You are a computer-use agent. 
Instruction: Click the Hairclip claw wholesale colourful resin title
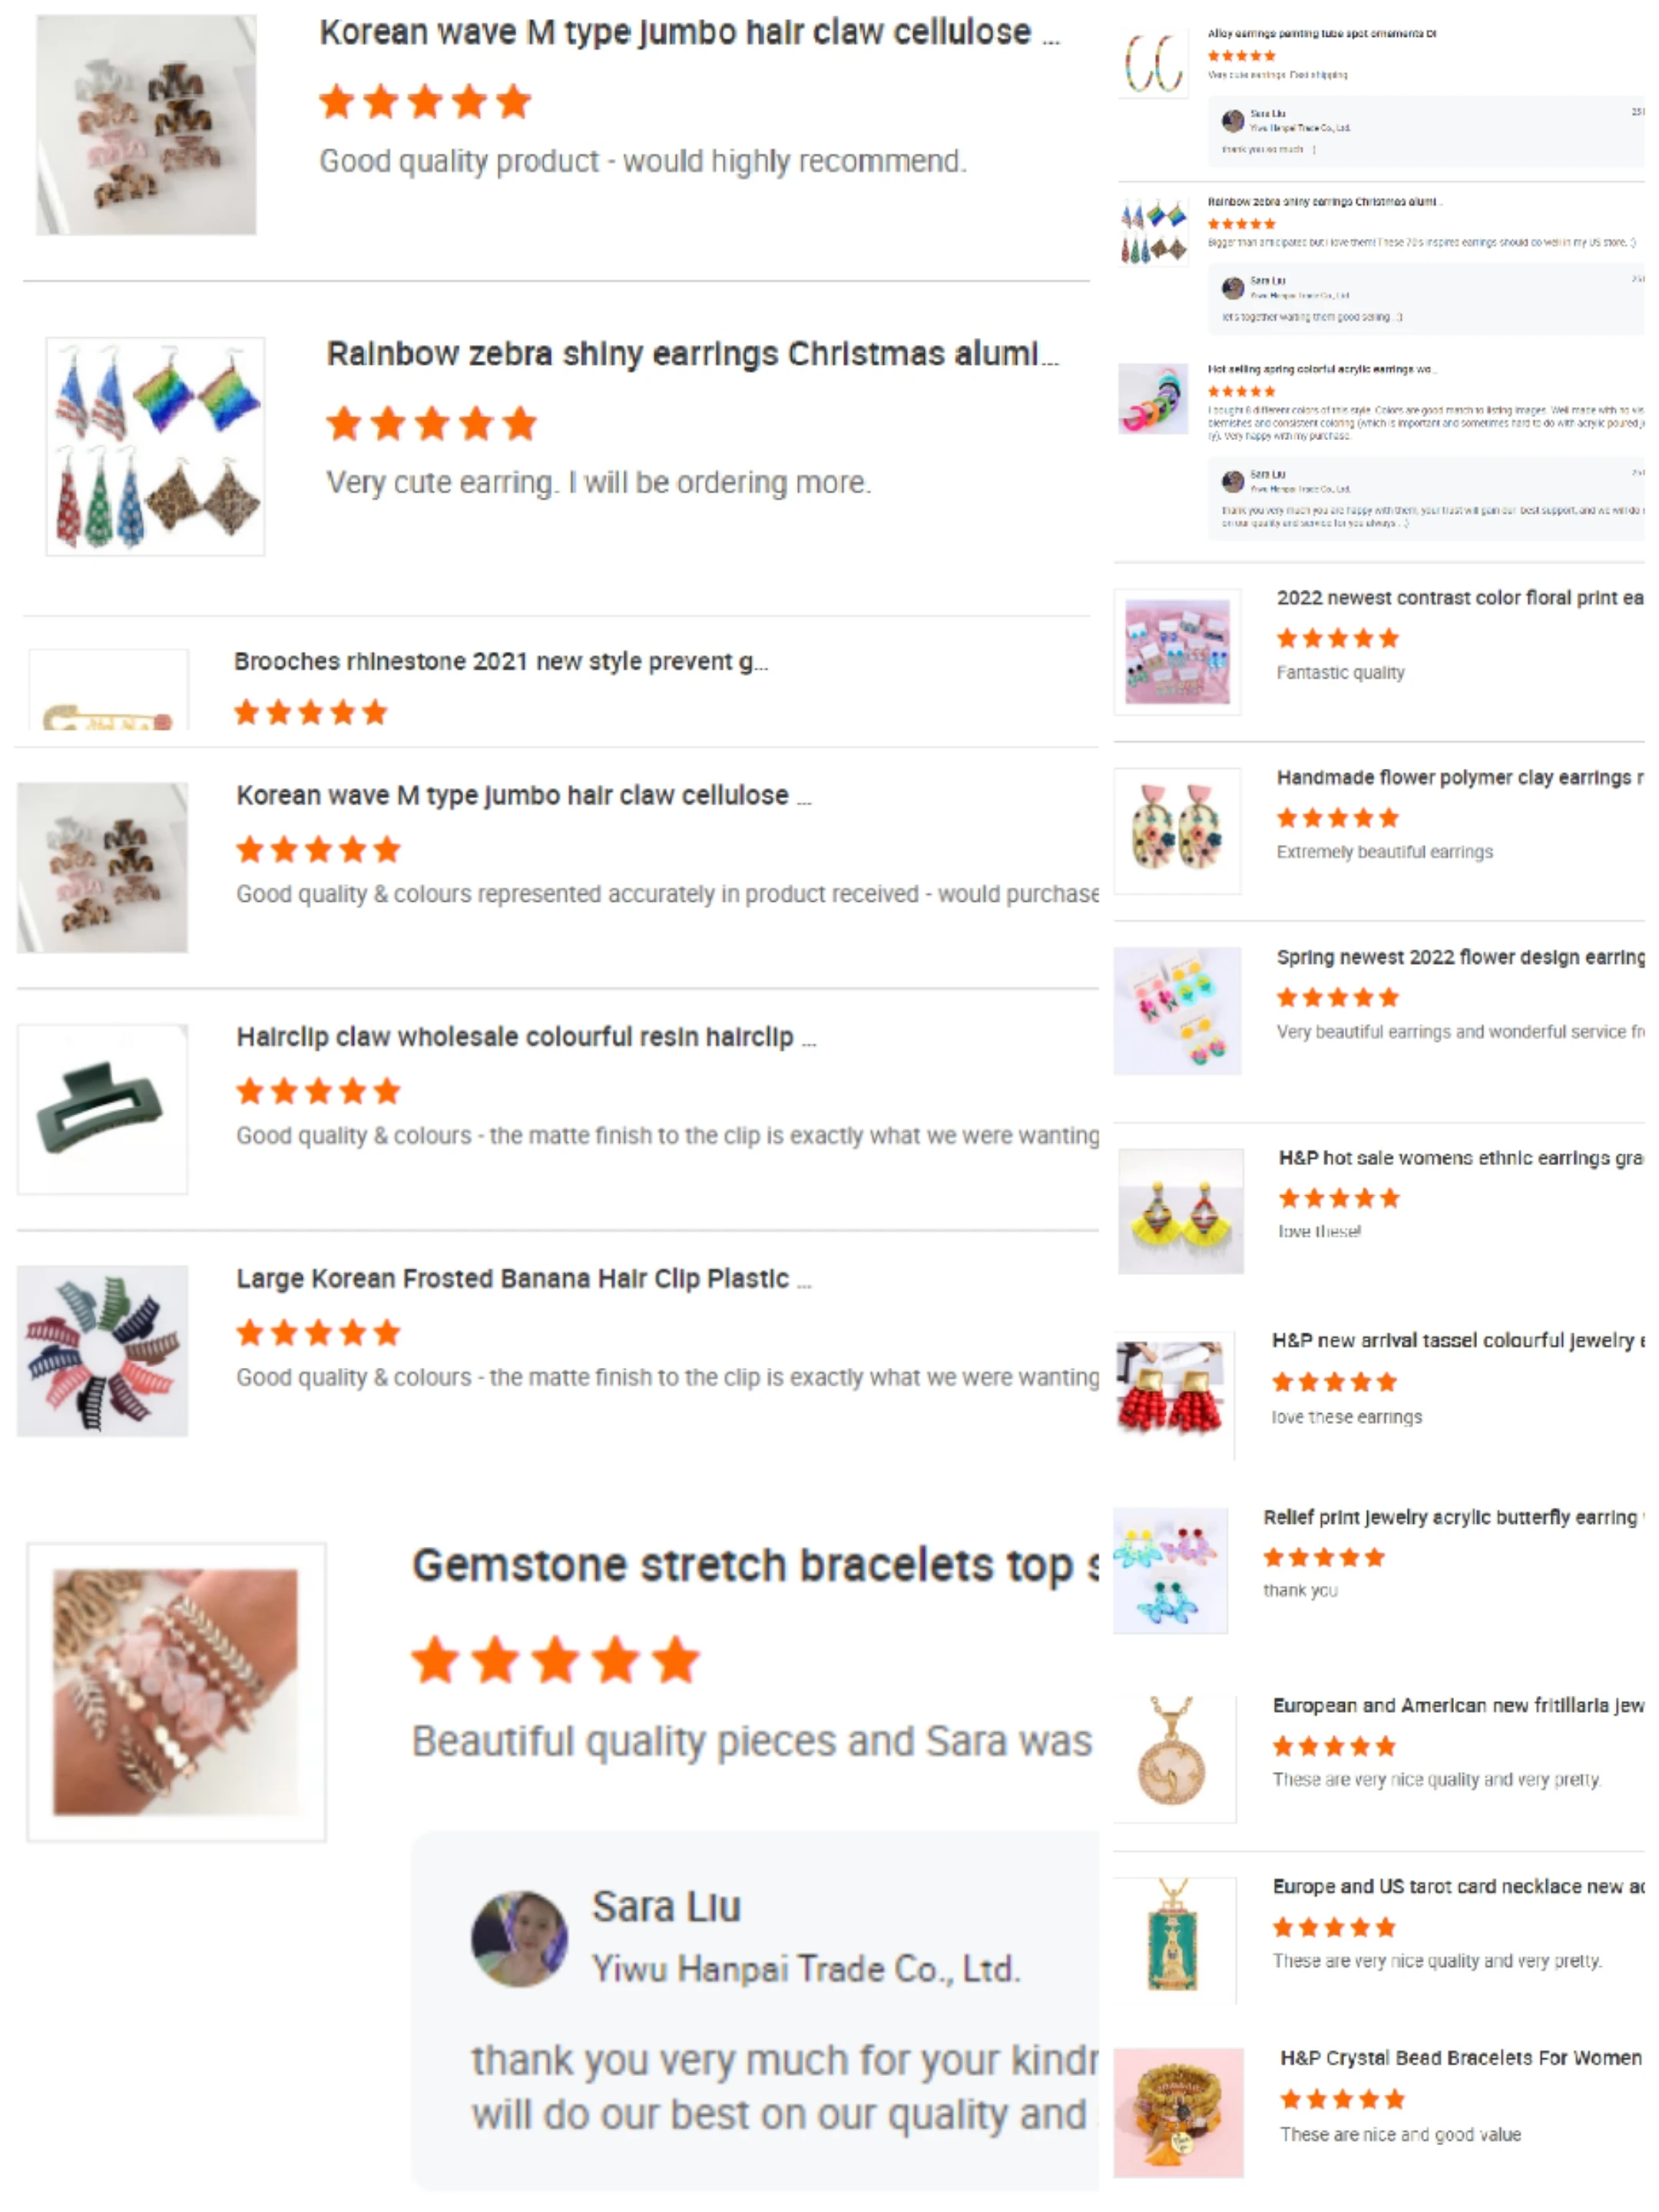[x=526, y=1038]
